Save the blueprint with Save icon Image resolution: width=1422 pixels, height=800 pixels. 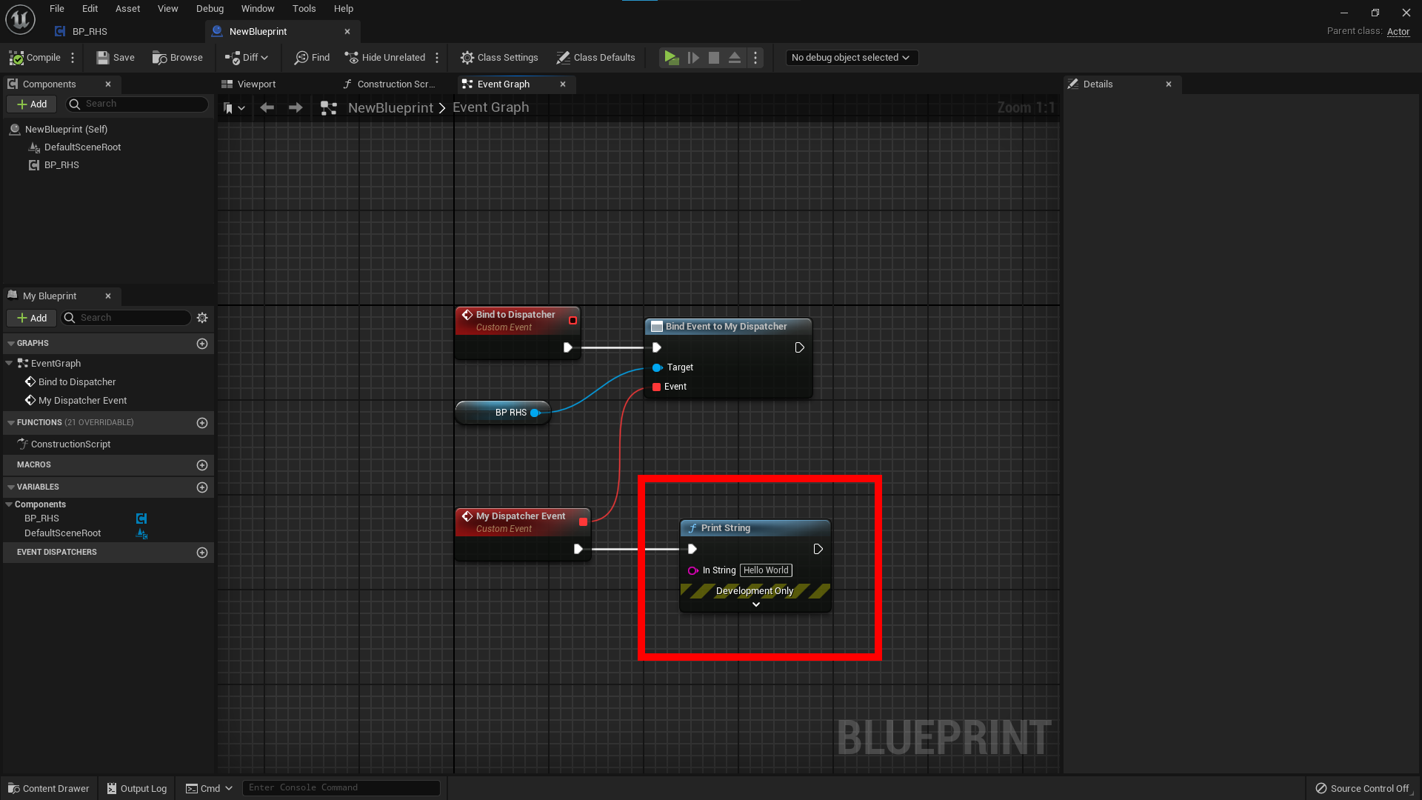coord(103,58)
